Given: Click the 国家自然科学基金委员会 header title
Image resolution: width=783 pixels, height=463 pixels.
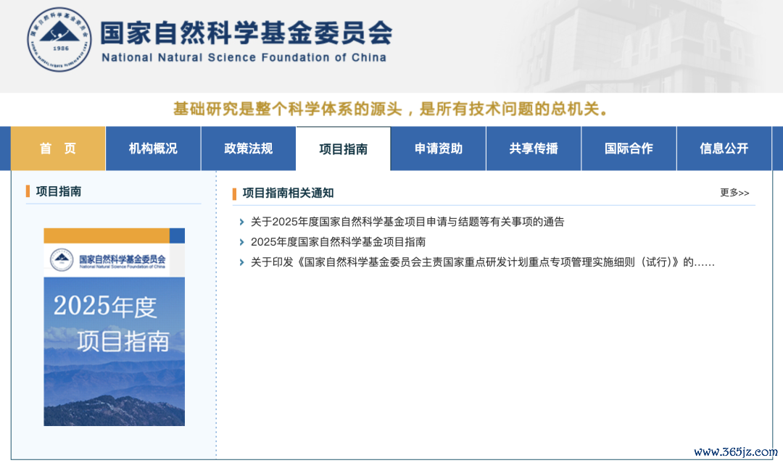Looking at the screenshot, I should tap(246, 33).
